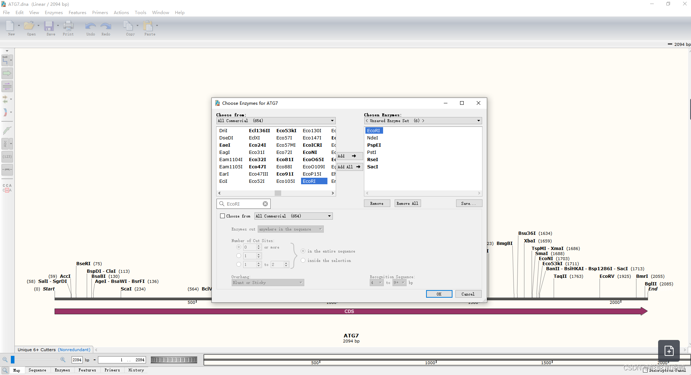Open the Actions menu
The image size is (691, 375).
pos(121,13)
